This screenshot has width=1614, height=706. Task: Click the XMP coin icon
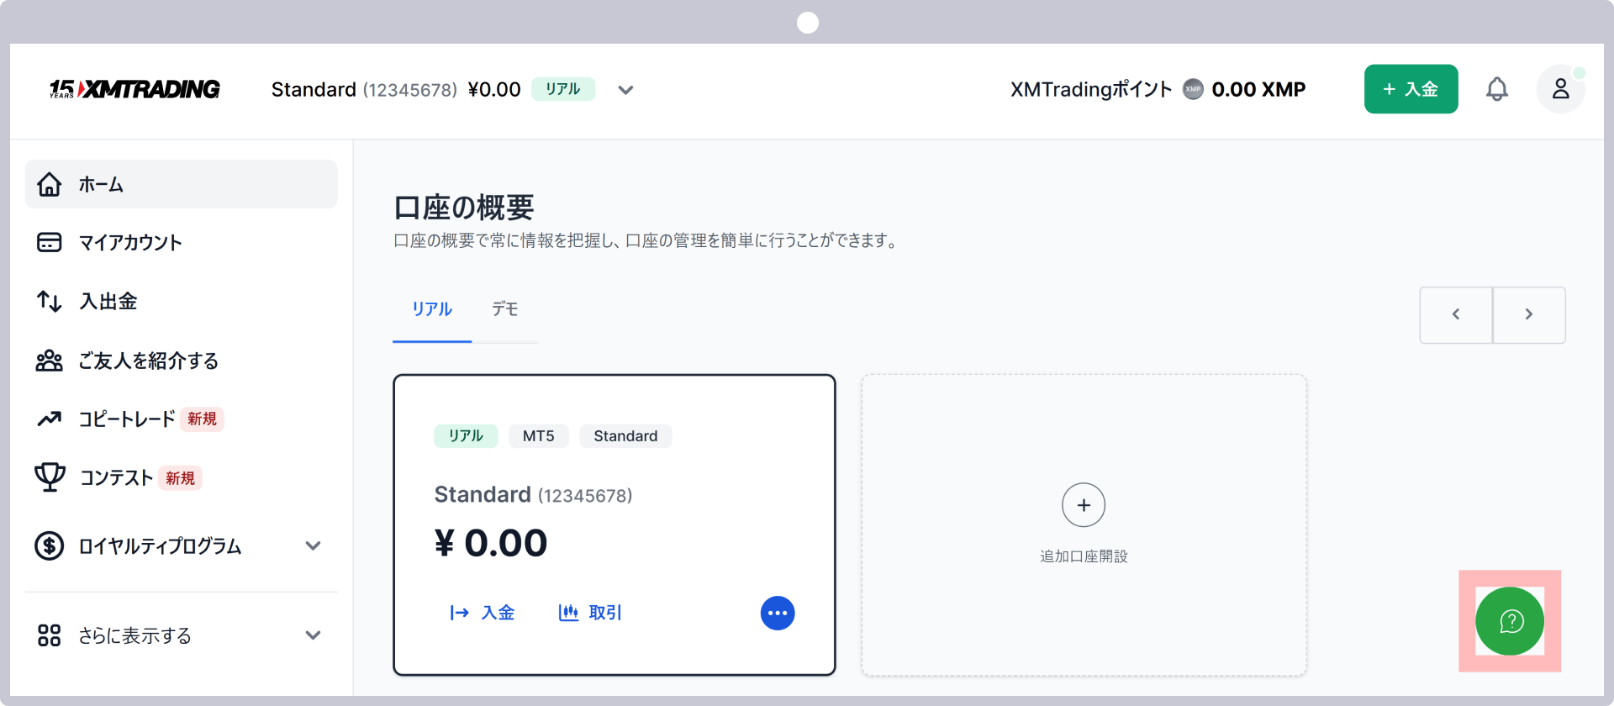(1192, 89)
